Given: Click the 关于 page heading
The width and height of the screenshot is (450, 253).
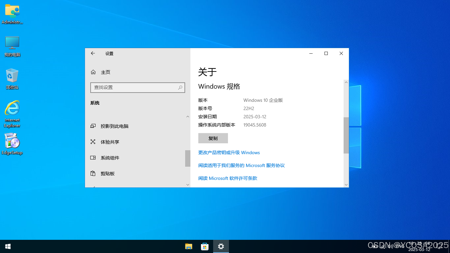Looking at the screenshot, I should (208, 72).
